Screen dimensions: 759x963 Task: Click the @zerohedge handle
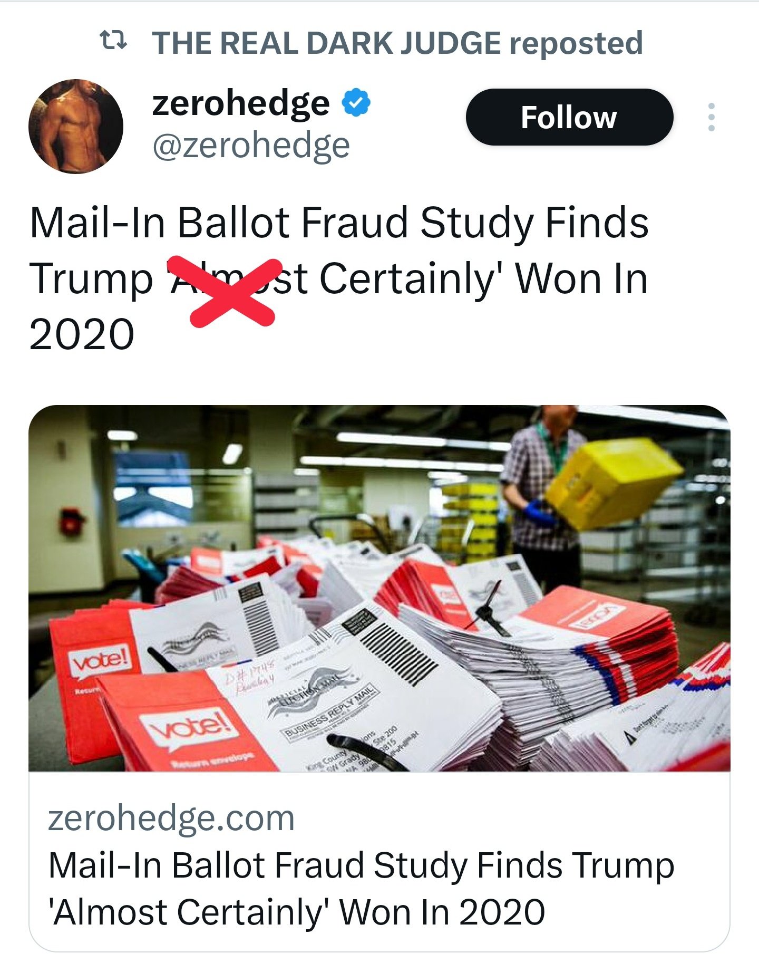click(x=251, y=146)
